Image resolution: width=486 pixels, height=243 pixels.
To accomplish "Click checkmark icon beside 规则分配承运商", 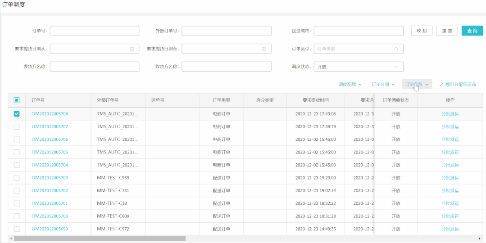I will point(441,85).
